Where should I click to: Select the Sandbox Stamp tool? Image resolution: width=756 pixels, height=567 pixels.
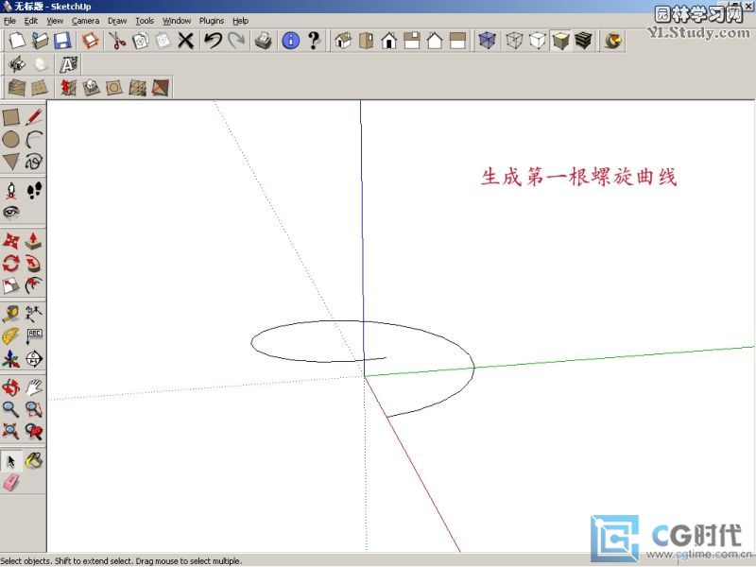click(91, 88)
